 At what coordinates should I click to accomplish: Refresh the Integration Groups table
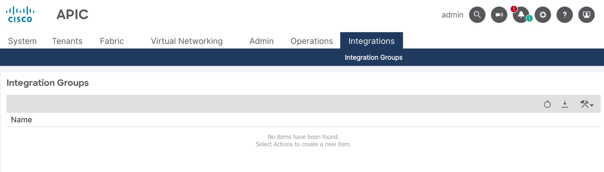click(x=547, y=104)
